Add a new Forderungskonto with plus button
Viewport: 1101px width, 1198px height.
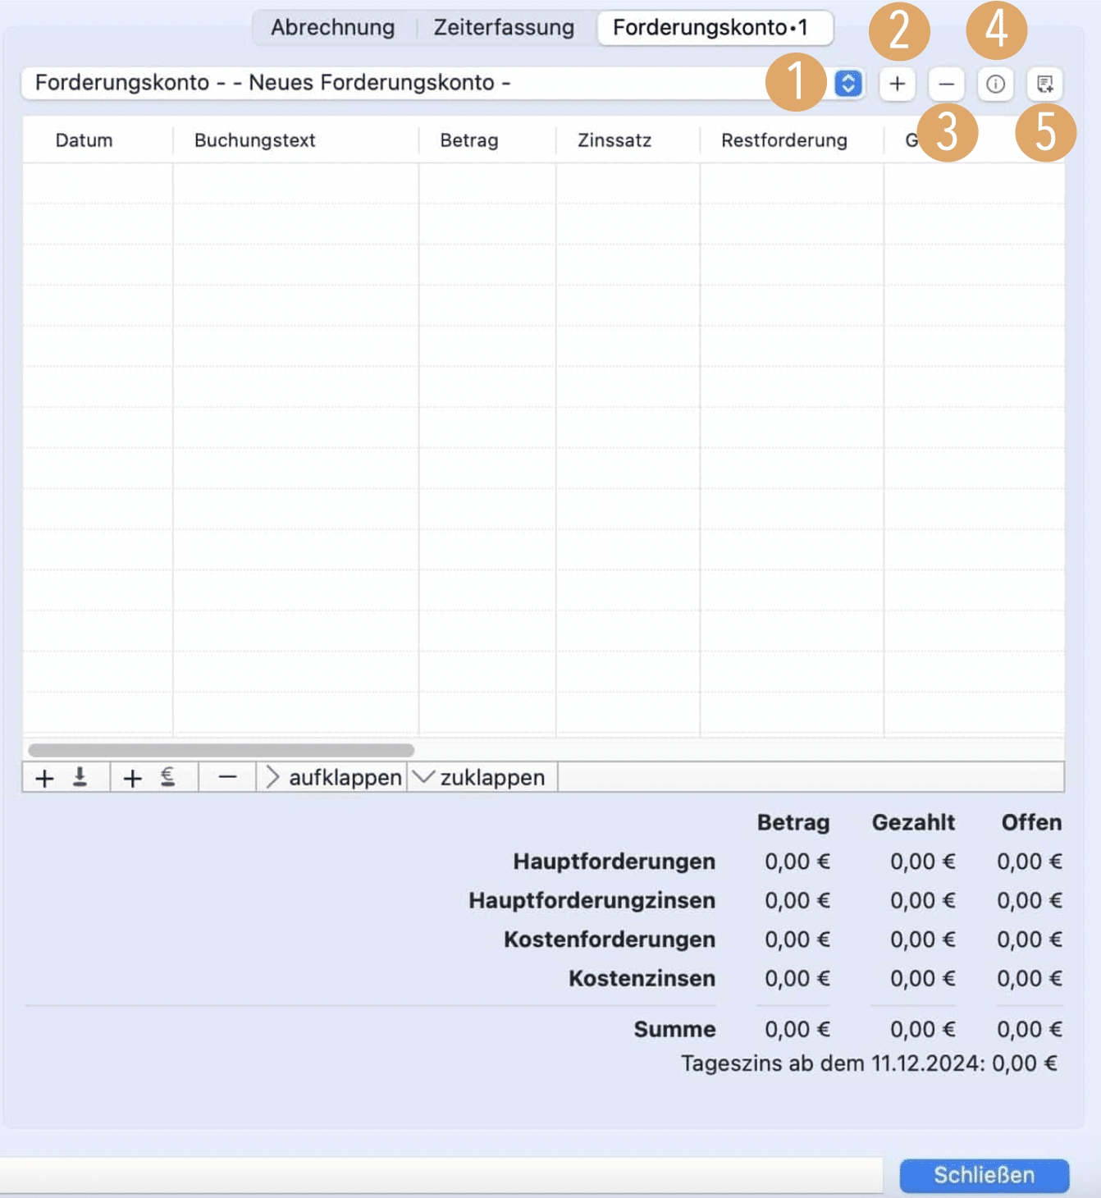point(898,84)
